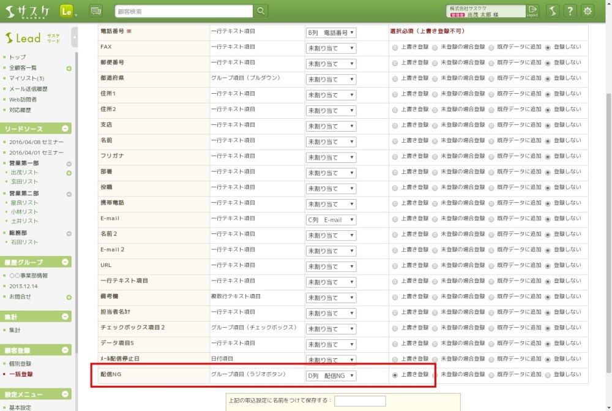This screenshot has height=411, width=612.
Task: Open the 出茂リスト link
Action: [23, 173]
